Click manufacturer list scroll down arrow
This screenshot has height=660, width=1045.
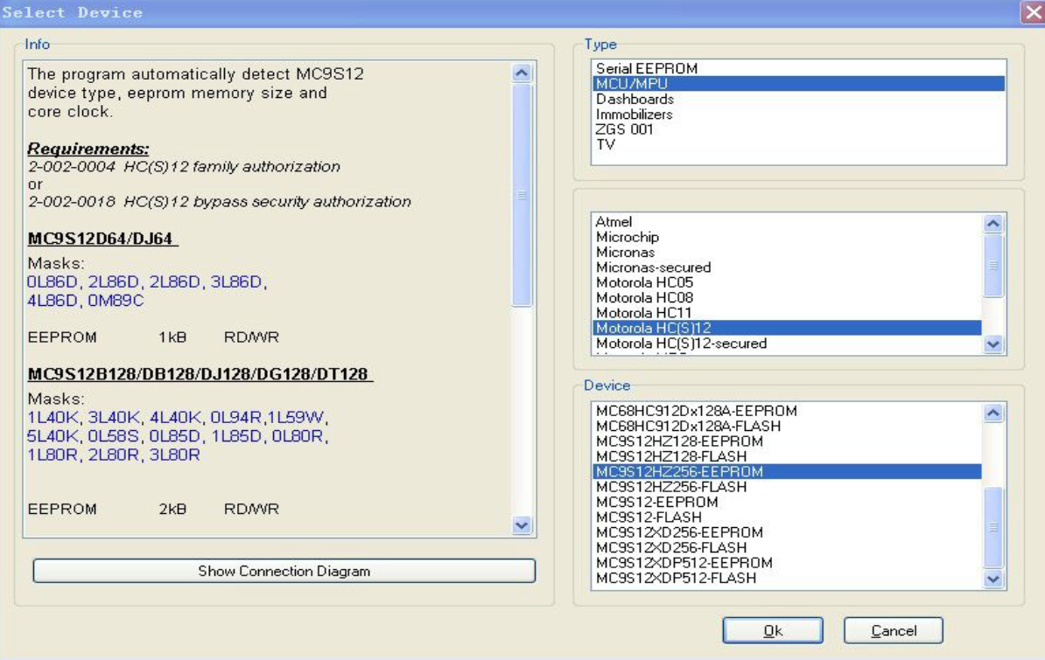(x=993, y=344)
